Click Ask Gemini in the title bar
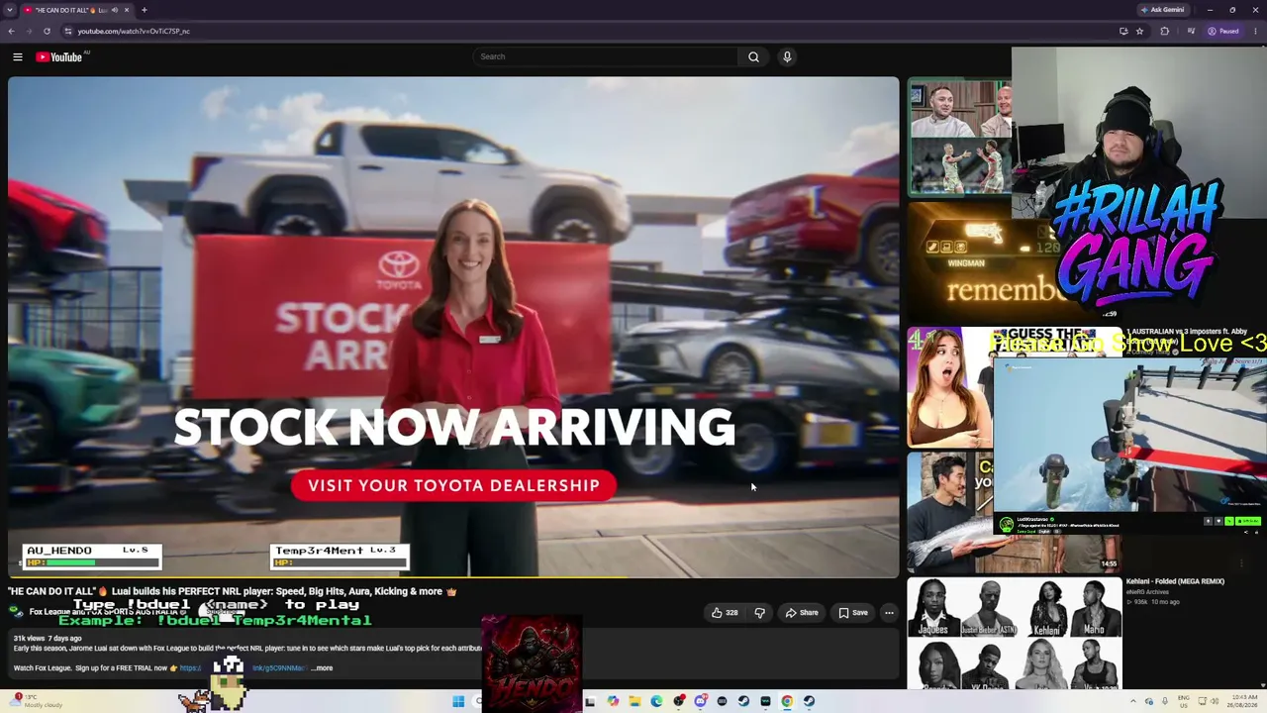 (x=1163, y=10)
